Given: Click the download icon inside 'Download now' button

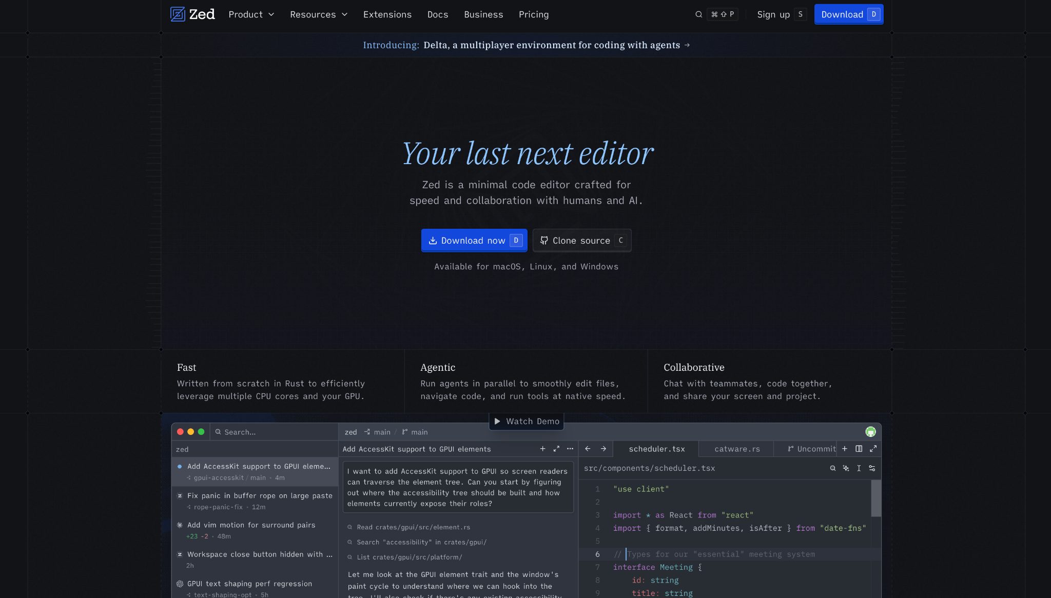Looking at the screenshot, I should (433, 241).
